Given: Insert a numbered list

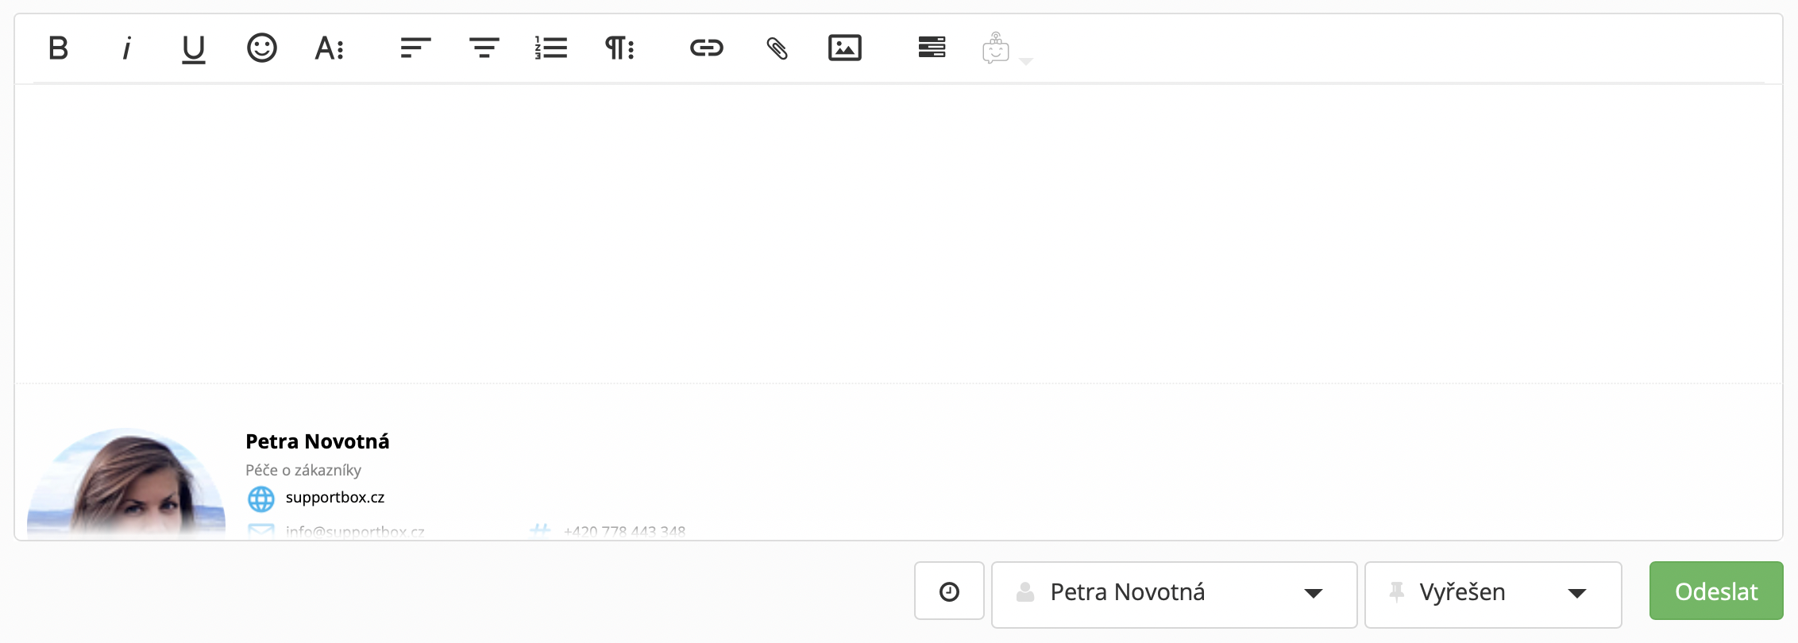Looking at the screenshot, I should click(x=551, y=48).
